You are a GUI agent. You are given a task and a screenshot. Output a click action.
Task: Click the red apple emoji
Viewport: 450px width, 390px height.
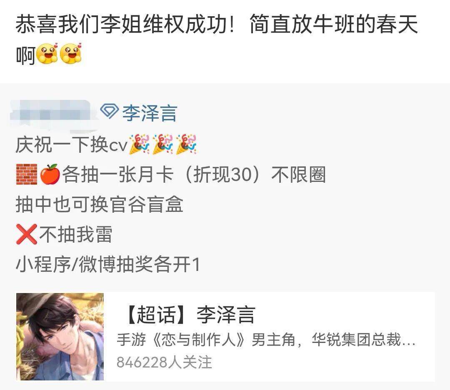pyautogui.click(x=50, y=174)
